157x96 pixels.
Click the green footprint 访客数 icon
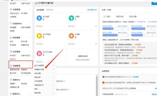[x=71, y=18]
